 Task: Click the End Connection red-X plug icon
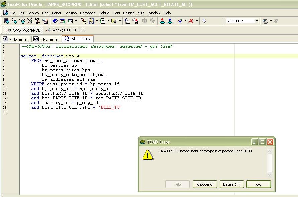pos(191,21)
